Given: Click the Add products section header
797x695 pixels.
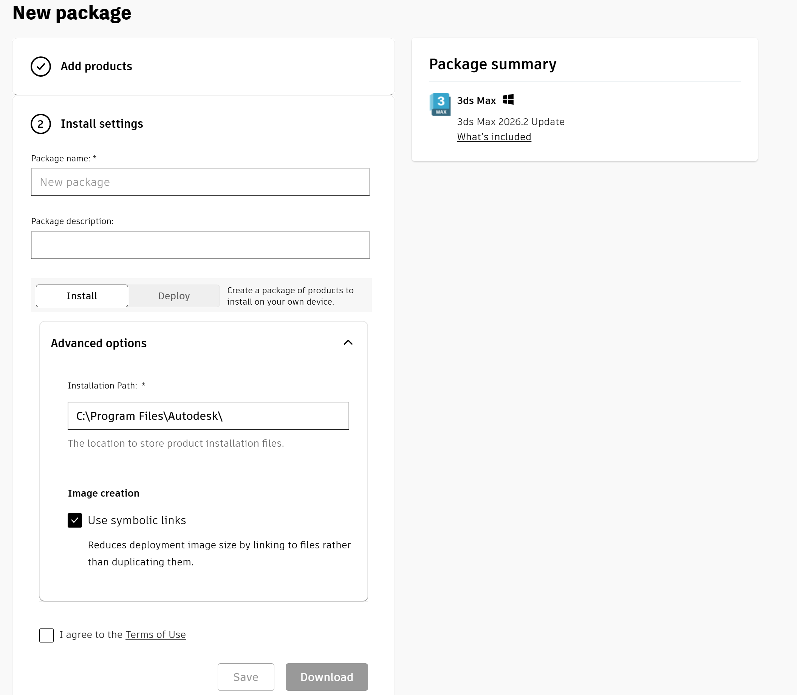Looking at the screenshot, I should coord(96,66).
